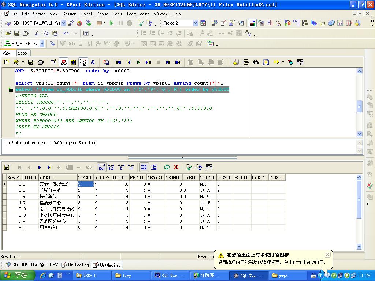375x281 pixels.
Task: Toggle the stop-on-error red icon
Action: point(64,62)
